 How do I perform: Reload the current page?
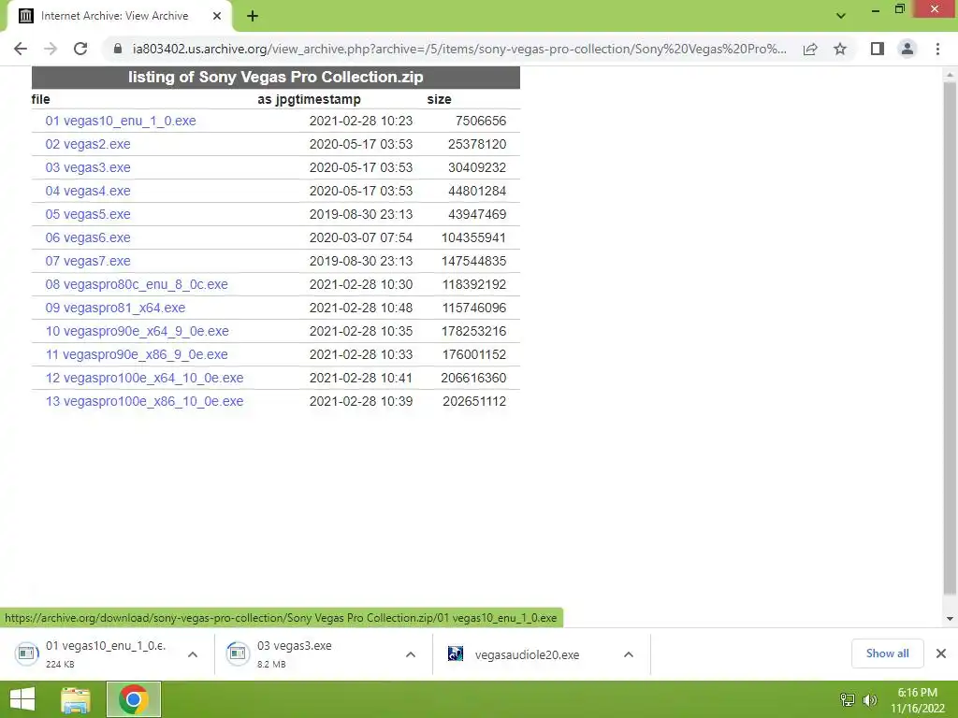pos(80,49)
